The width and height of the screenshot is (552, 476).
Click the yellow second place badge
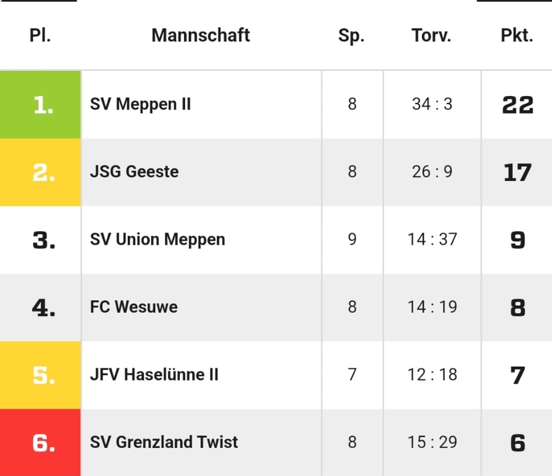[40, 172]
